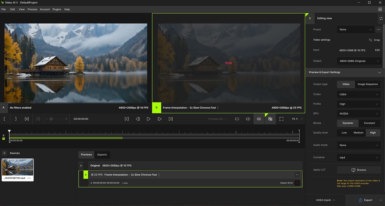This screenshot has width=385, height=206.
Task: Open the Container mp4 dropdown
Action: 359,158
